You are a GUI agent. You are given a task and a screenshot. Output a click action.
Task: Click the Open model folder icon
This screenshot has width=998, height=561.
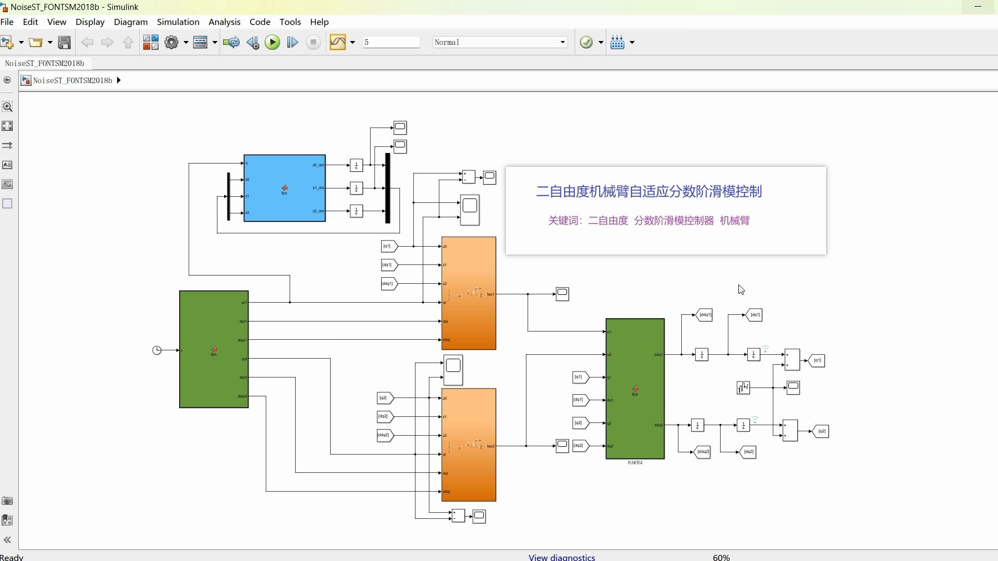pyautogui.click(x=36, y=42)
